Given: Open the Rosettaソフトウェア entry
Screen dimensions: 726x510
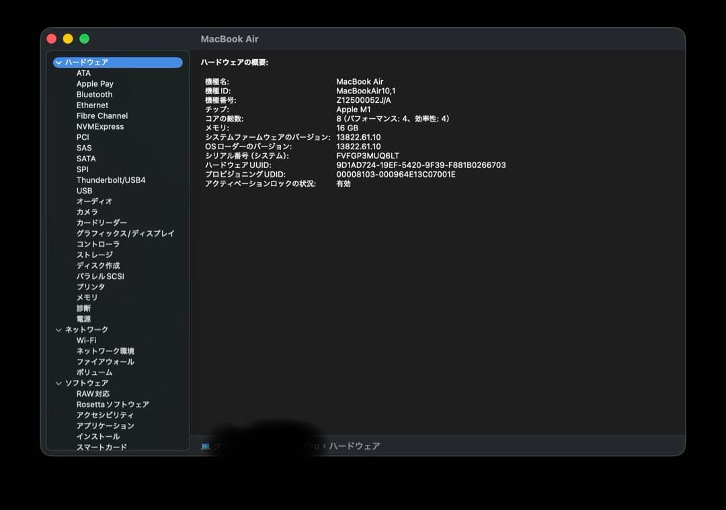Looking at the screenshot, I should pos(112,405).
